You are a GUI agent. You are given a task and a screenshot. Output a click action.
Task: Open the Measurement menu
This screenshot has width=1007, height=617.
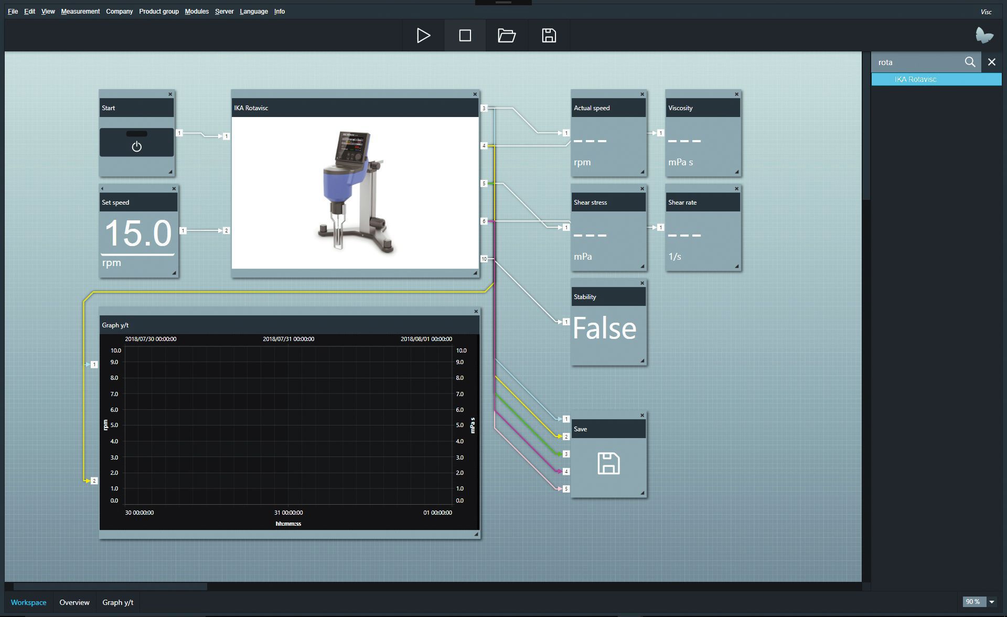[80, 11]
